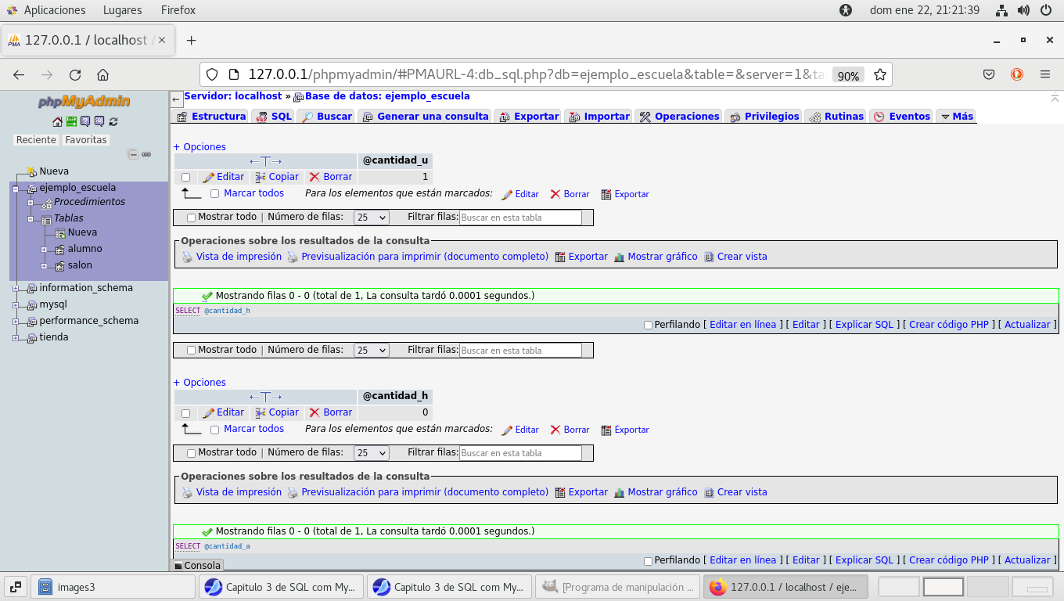Enable first Perfilando checkbox
The width and height of the screenshot is (1064, 601).
point(648,325)
